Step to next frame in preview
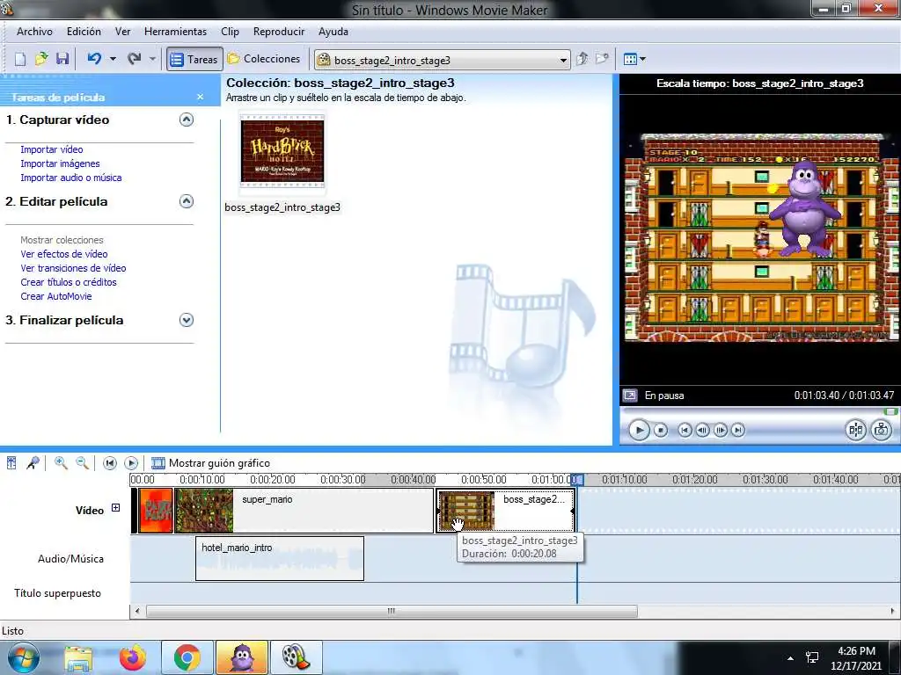The width and height of the screenshot is (901, 675). coord(721,430)
